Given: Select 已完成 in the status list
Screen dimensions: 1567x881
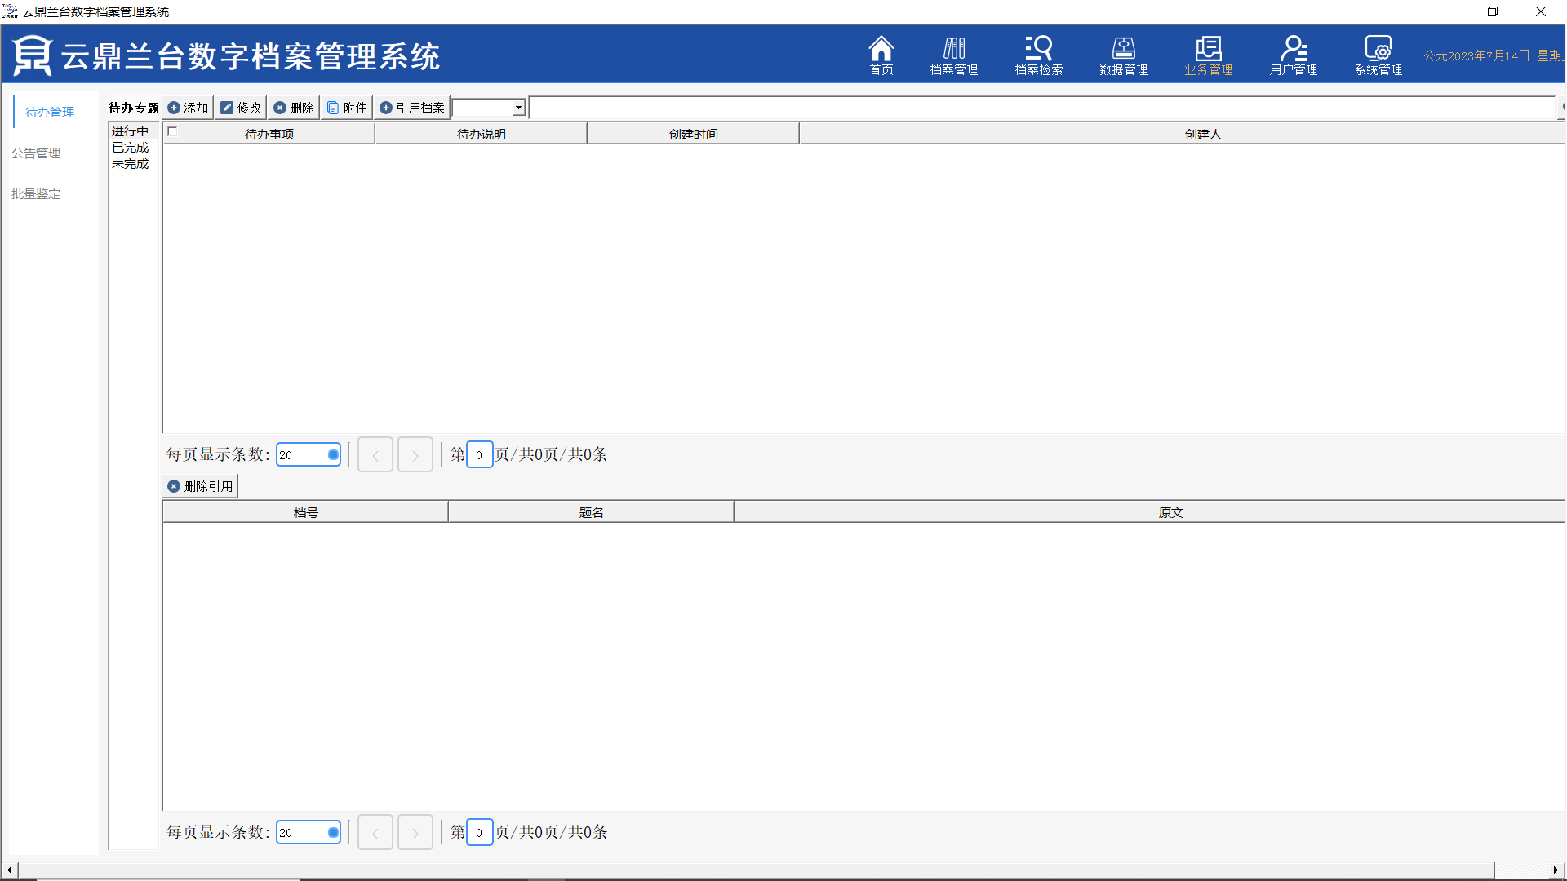Looking at the screenshot, I should click(131, 148).
